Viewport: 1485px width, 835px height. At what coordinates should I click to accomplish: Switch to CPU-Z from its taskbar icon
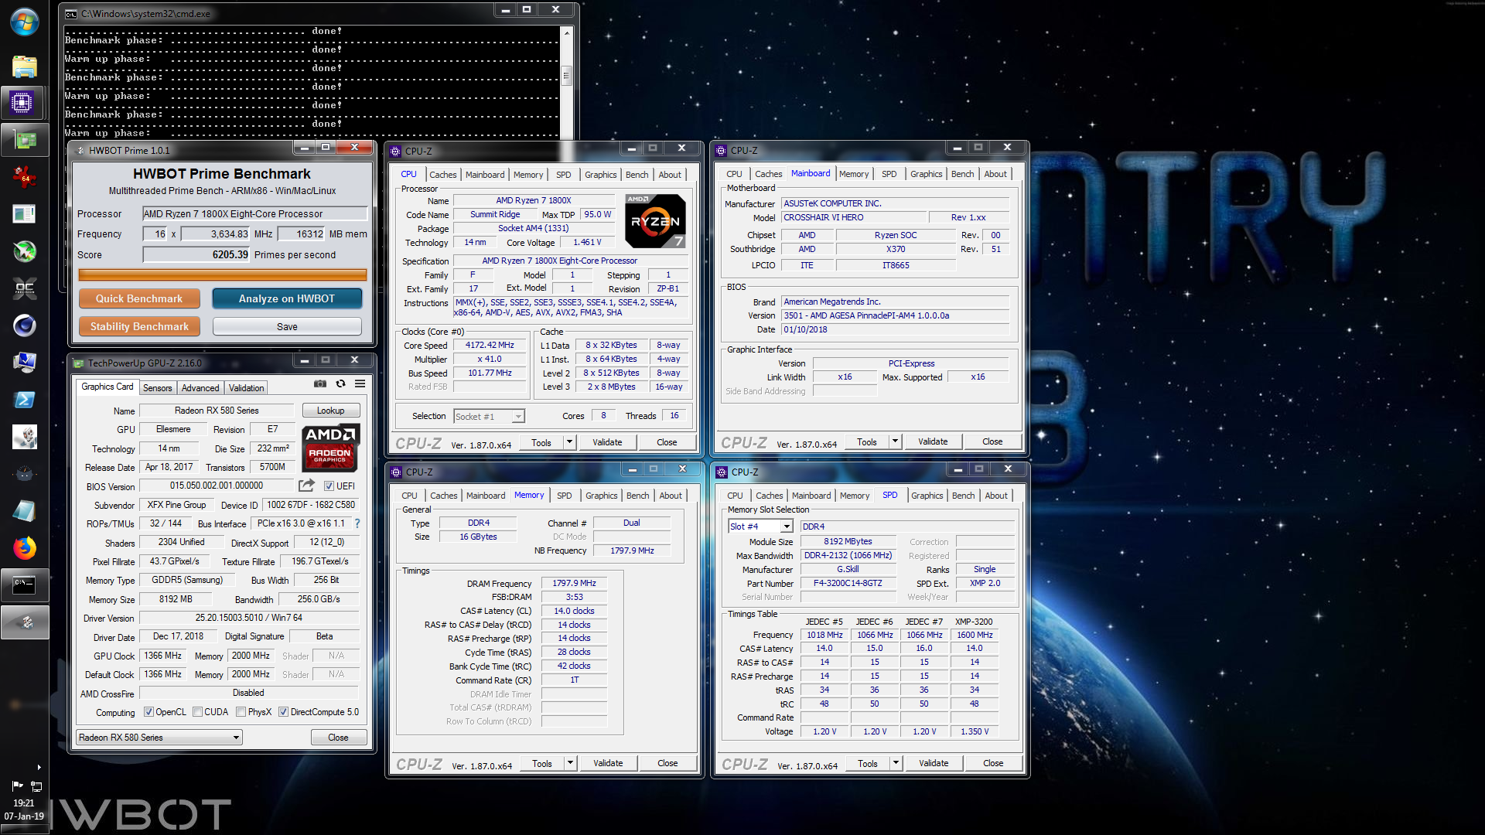click(x=22, y=103)
